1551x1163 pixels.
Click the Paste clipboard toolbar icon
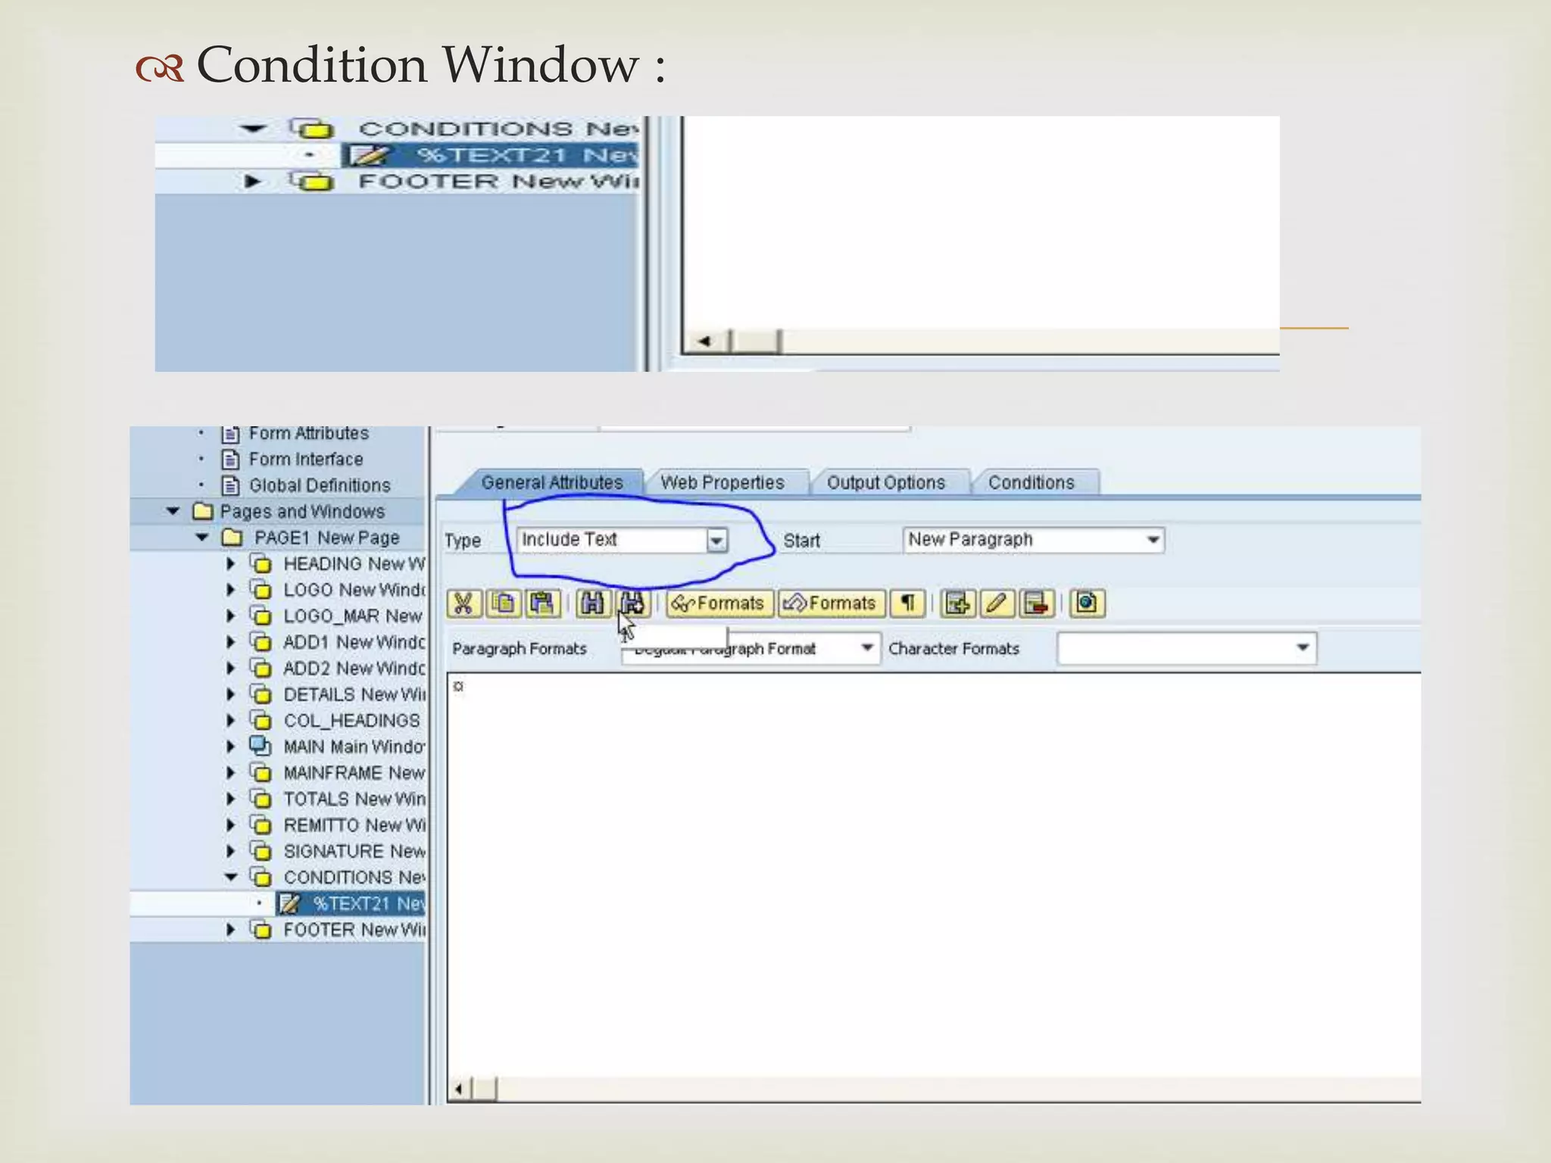coord(541,603)
